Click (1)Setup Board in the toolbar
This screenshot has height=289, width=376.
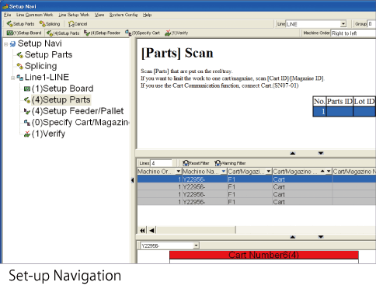tap(24, 33)
